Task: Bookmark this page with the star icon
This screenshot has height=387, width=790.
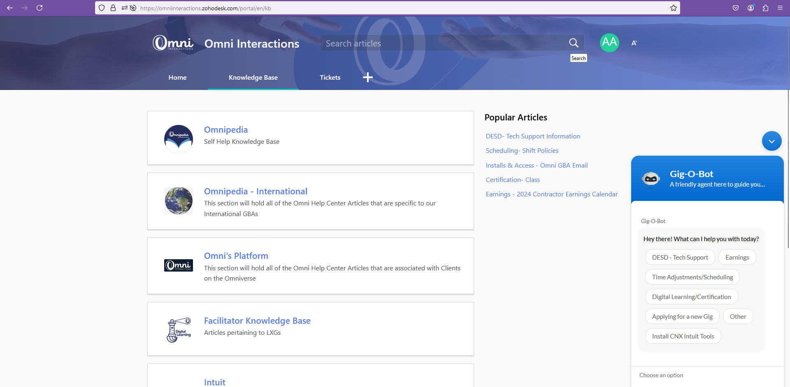Action: click(x=674, y=8)
